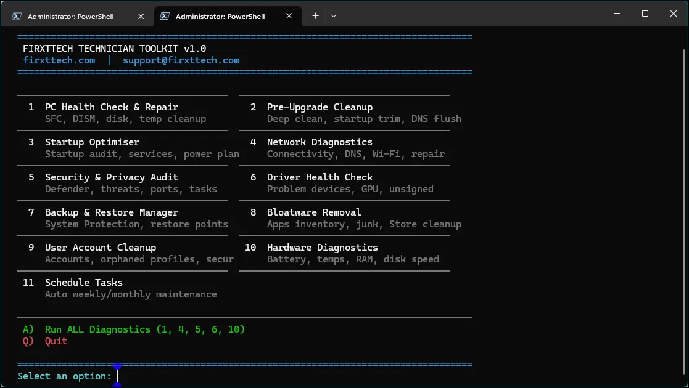689x388 pixels.
Task: Open a new terminal tab with the plus icon
Action: click(x=316, y=15)
